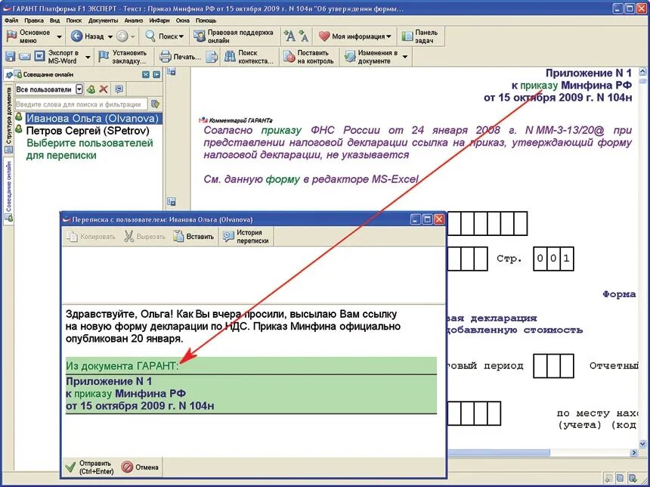Select user Иванова Ольга (OIvanova)
The width and height of the screenshot is (650, 487).
(x=92, y=118)
